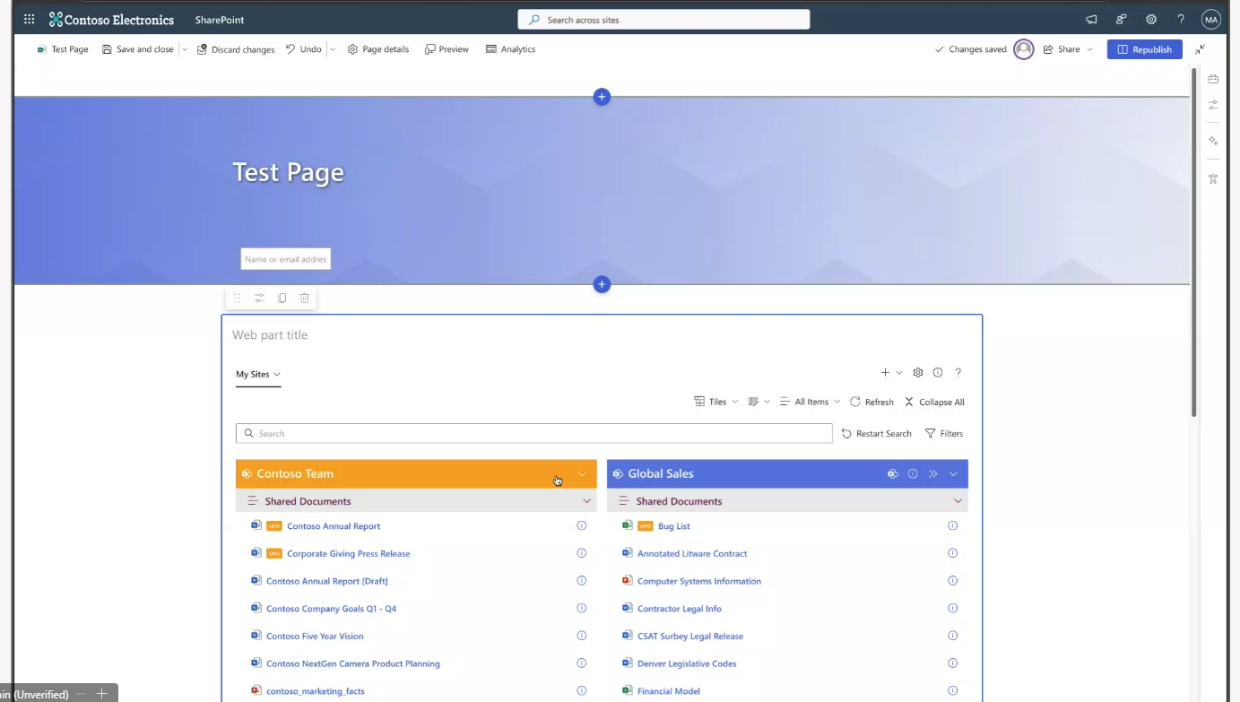Click the Search across sites box
Image resolution: width=1240 pixels, height=702 pixels.
(663, 19)
